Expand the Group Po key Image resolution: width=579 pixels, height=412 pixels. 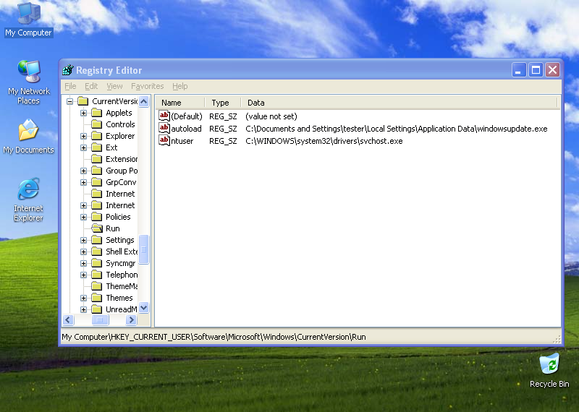83,171
